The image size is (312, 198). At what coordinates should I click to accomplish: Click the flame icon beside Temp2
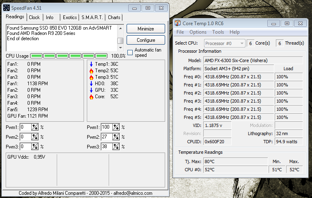pyautogui.click(x=91, y=71)
